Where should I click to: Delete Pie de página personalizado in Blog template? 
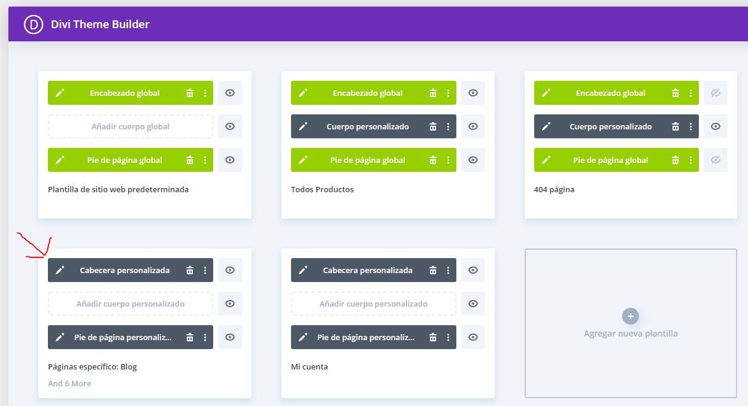(x=190, y=337)
